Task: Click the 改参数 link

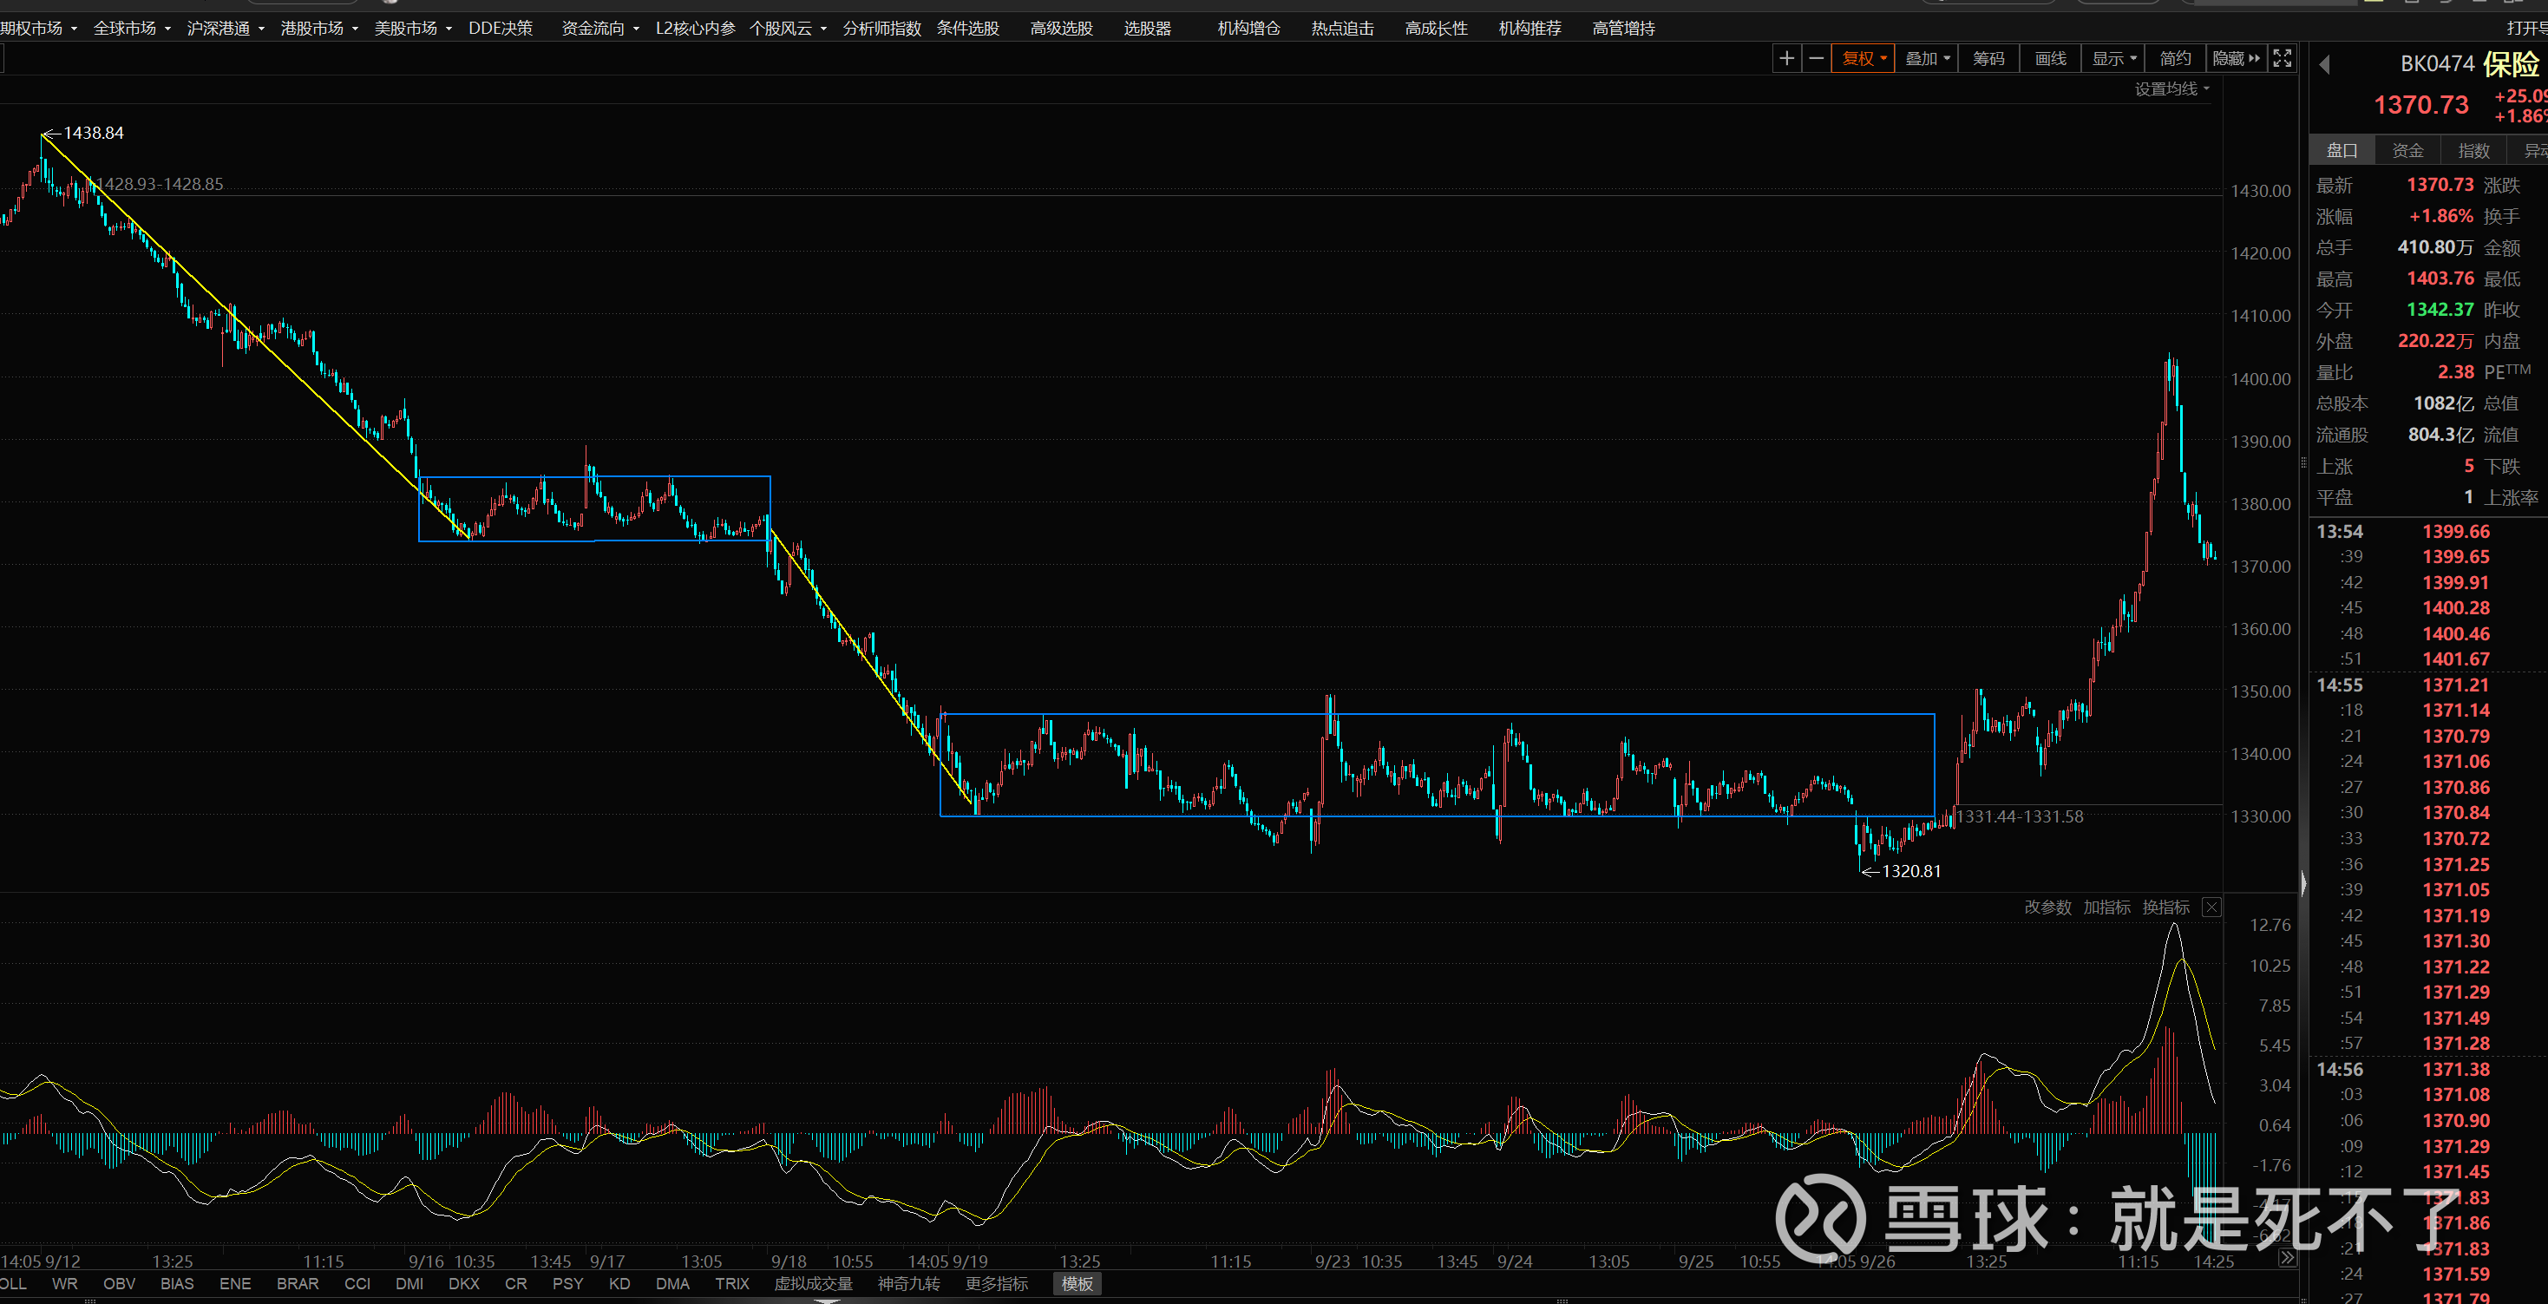Action: [x=2047, y=908]
